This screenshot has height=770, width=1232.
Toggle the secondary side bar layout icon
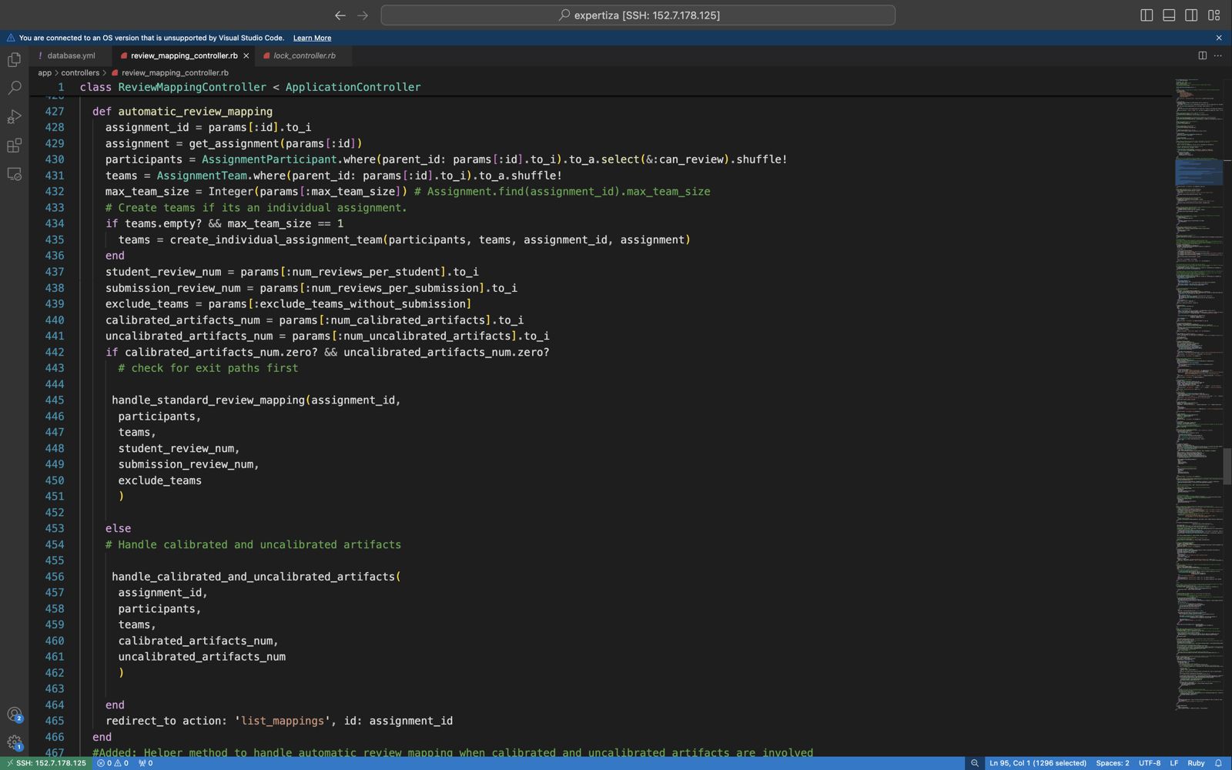(x=1191, y=15)
